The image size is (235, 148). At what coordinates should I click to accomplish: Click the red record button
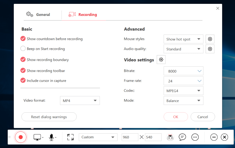click(x=20, y=137)
